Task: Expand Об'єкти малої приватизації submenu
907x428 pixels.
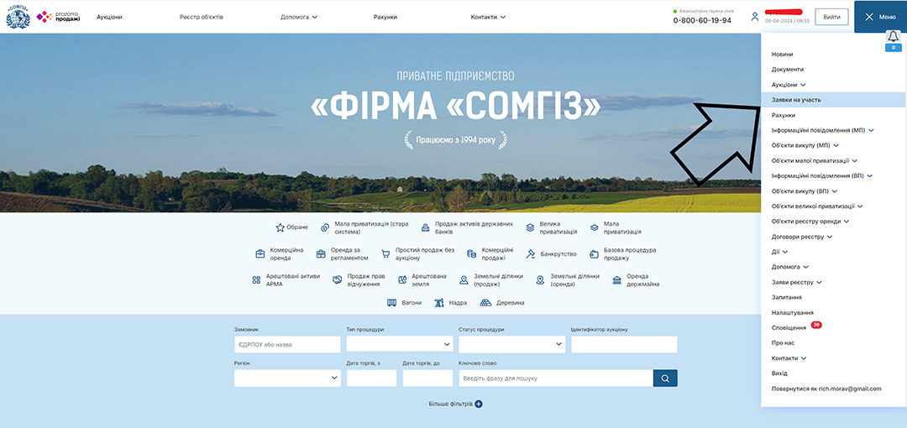Action: point(815,160)
